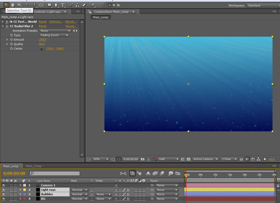Screen dimensions: 280x203
Task: Select the Rotation tool
Action: [28, 5]
